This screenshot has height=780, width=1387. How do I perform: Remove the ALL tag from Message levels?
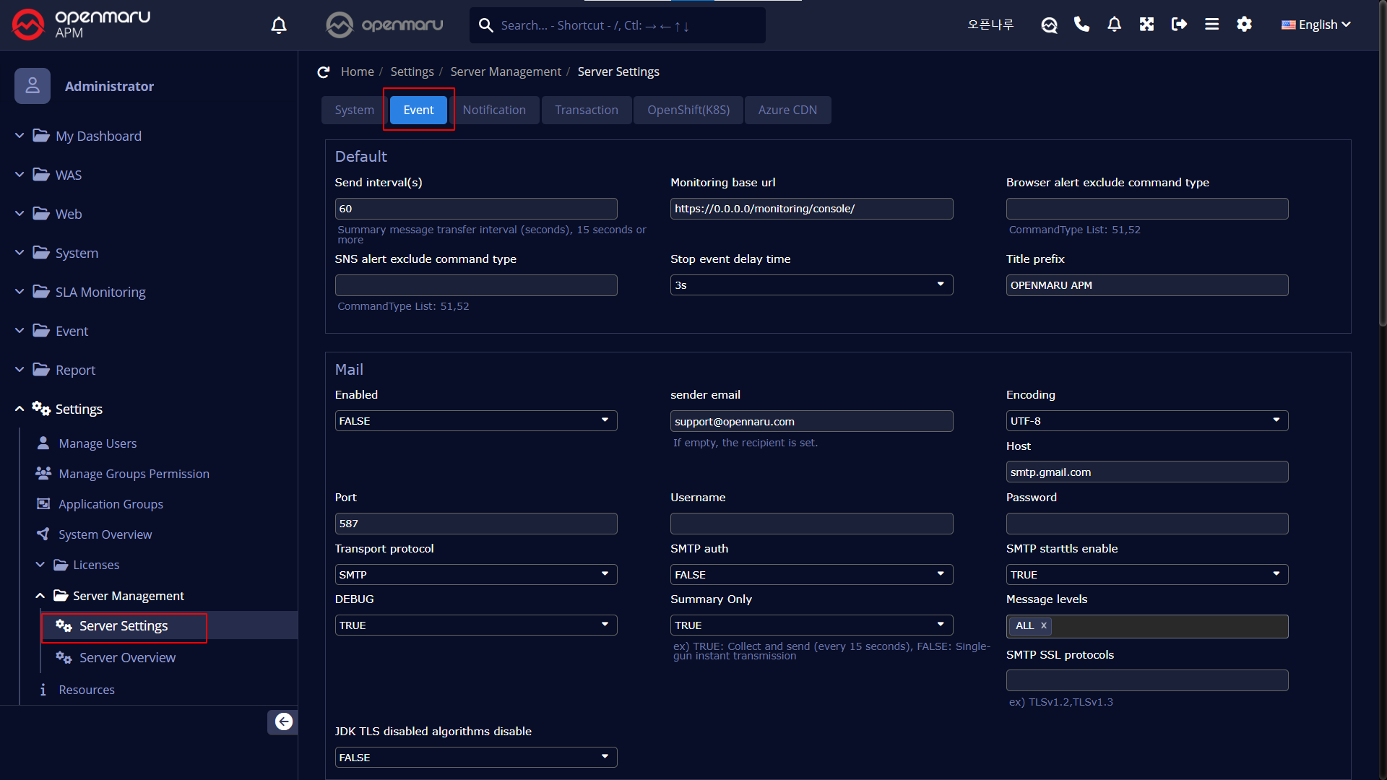pos(1043,625)
